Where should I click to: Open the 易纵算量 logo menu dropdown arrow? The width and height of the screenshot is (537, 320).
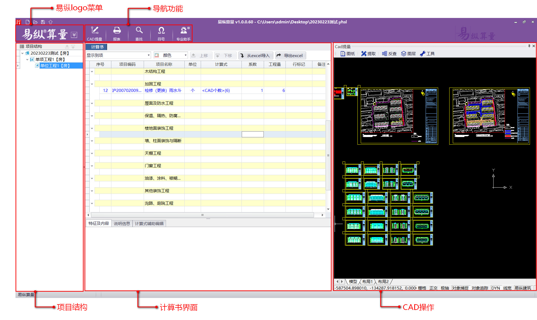[74, 35]
